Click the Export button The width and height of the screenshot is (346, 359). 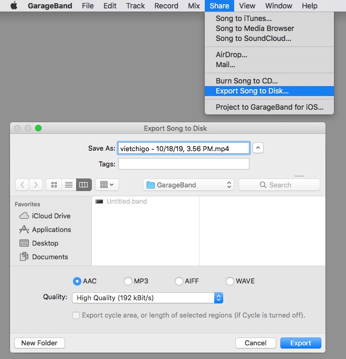point(300,343)
